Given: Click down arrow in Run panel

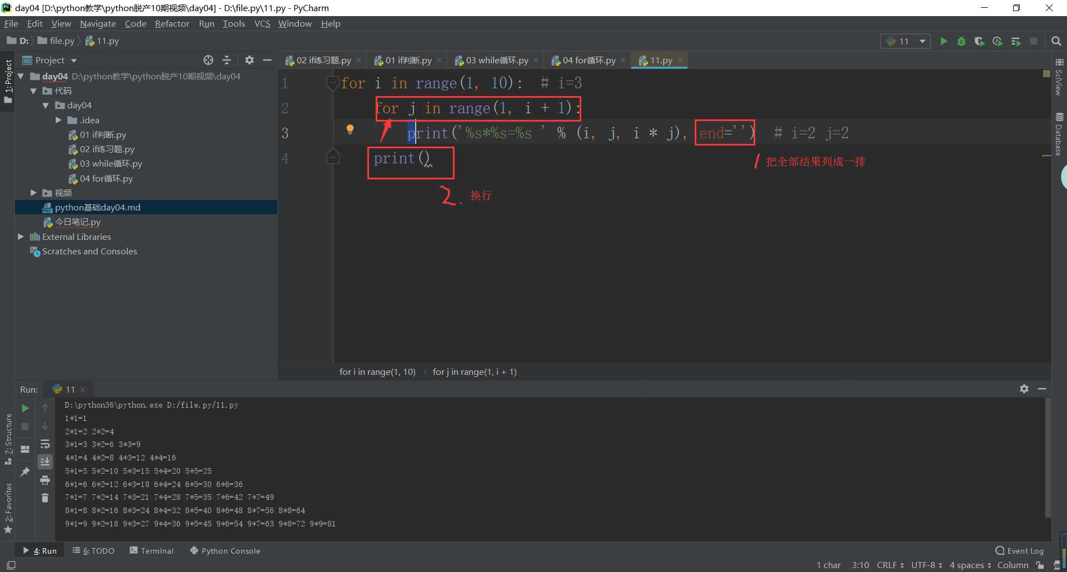Looking at the screenshot, I should [x=45, y=427].
